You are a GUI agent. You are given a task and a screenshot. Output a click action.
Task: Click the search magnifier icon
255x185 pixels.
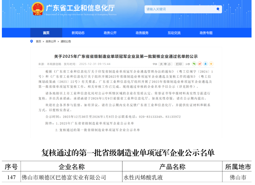pos(218,9)
